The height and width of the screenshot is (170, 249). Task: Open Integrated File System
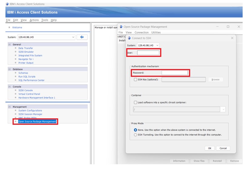pyautogui.click(x=30, y=56)
